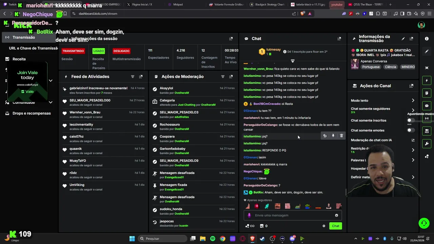Viewport: 434px width, 244px height.
Task: Expand the Comunidade sidebar section
Action: point(51,102)
